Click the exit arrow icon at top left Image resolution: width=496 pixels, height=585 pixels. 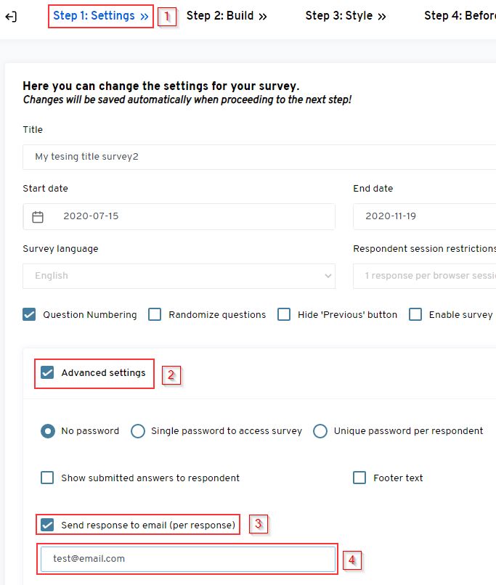[x=11, y=17]
